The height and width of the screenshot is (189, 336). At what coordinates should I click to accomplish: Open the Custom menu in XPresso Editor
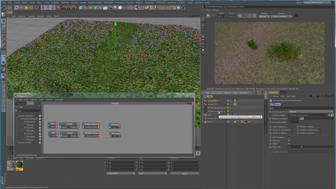[x=49, y=100]
